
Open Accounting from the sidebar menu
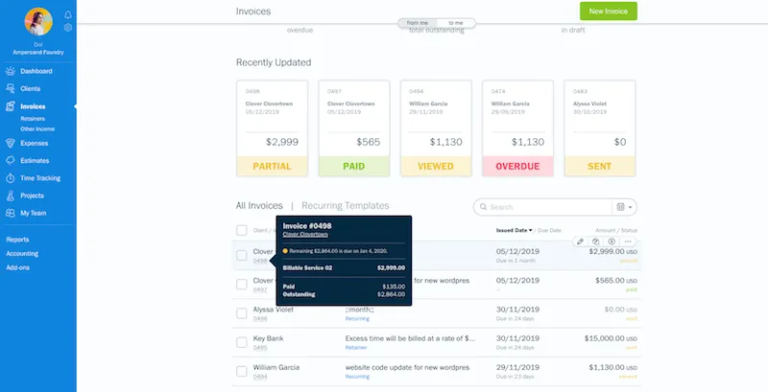[23, 254]
